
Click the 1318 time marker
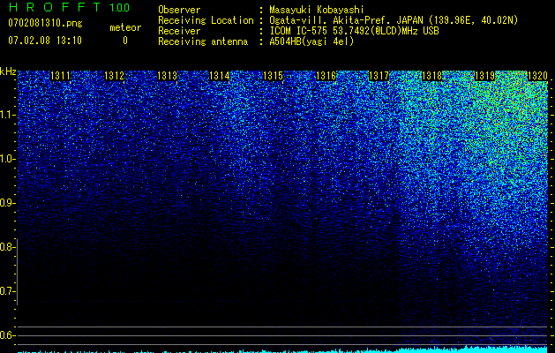pos(432,76)
